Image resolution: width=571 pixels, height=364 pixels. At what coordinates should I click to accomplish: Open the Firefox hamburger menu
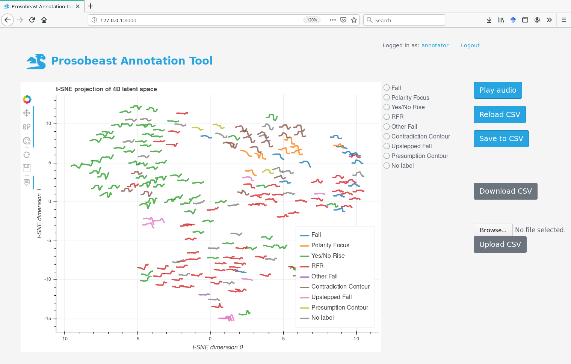point(563,20)
